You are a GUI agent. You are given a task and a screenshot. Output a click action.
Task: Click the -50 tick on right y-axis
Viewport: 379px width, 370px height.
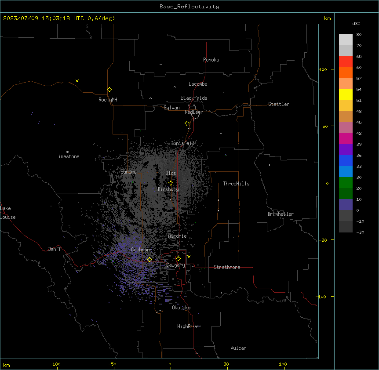(323, 240)
